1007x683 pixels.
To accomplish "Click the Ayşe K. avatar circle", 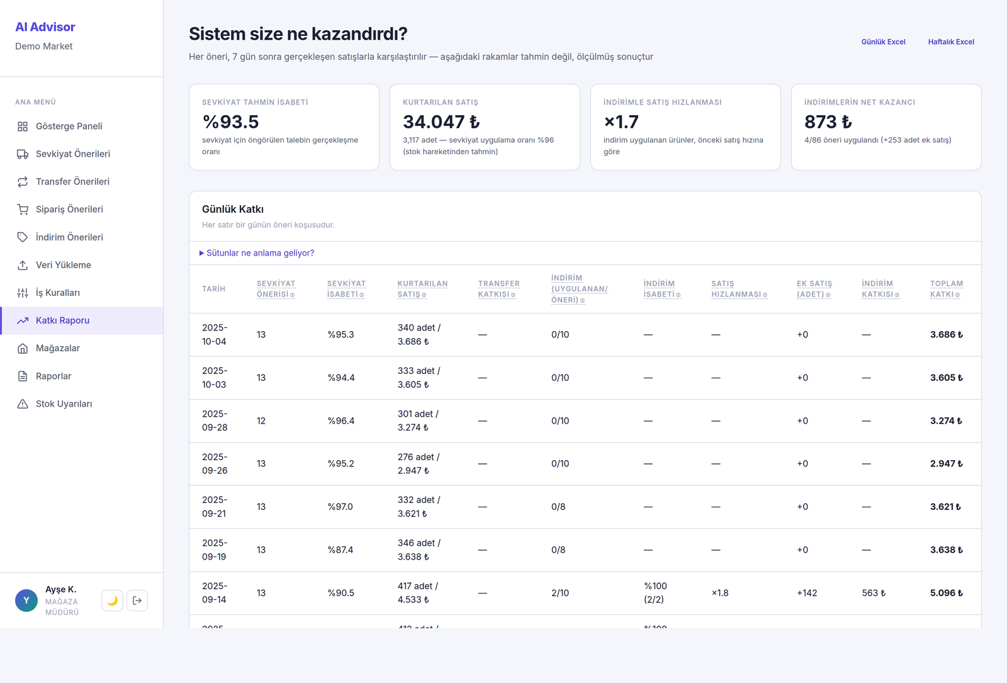I will [26, 601].
